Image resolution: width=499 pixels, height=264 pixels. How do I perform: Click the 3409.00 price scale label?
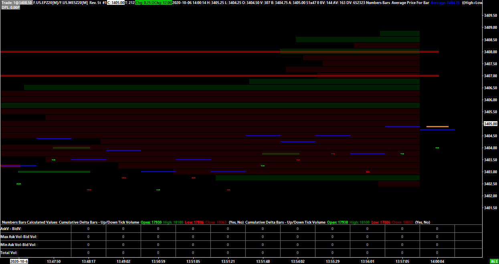[491, 28]
